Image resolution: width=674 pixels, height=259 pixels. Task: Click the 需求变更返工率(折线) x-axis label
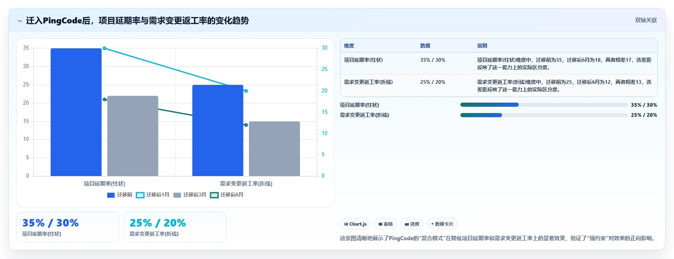coord(246,184)
